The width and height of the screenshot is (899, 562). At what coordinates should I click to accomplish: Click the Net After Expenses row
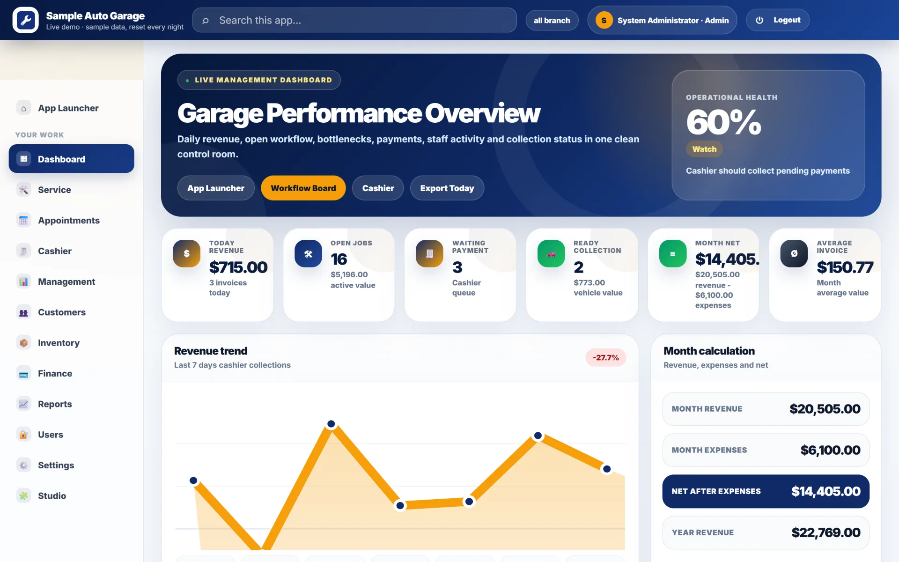tap(766, 491)
